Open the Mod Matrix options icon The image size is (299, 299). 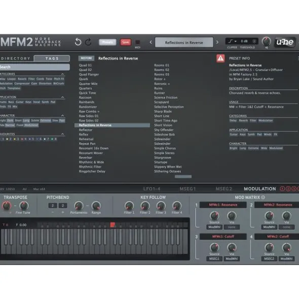click(x=263, y=197)
